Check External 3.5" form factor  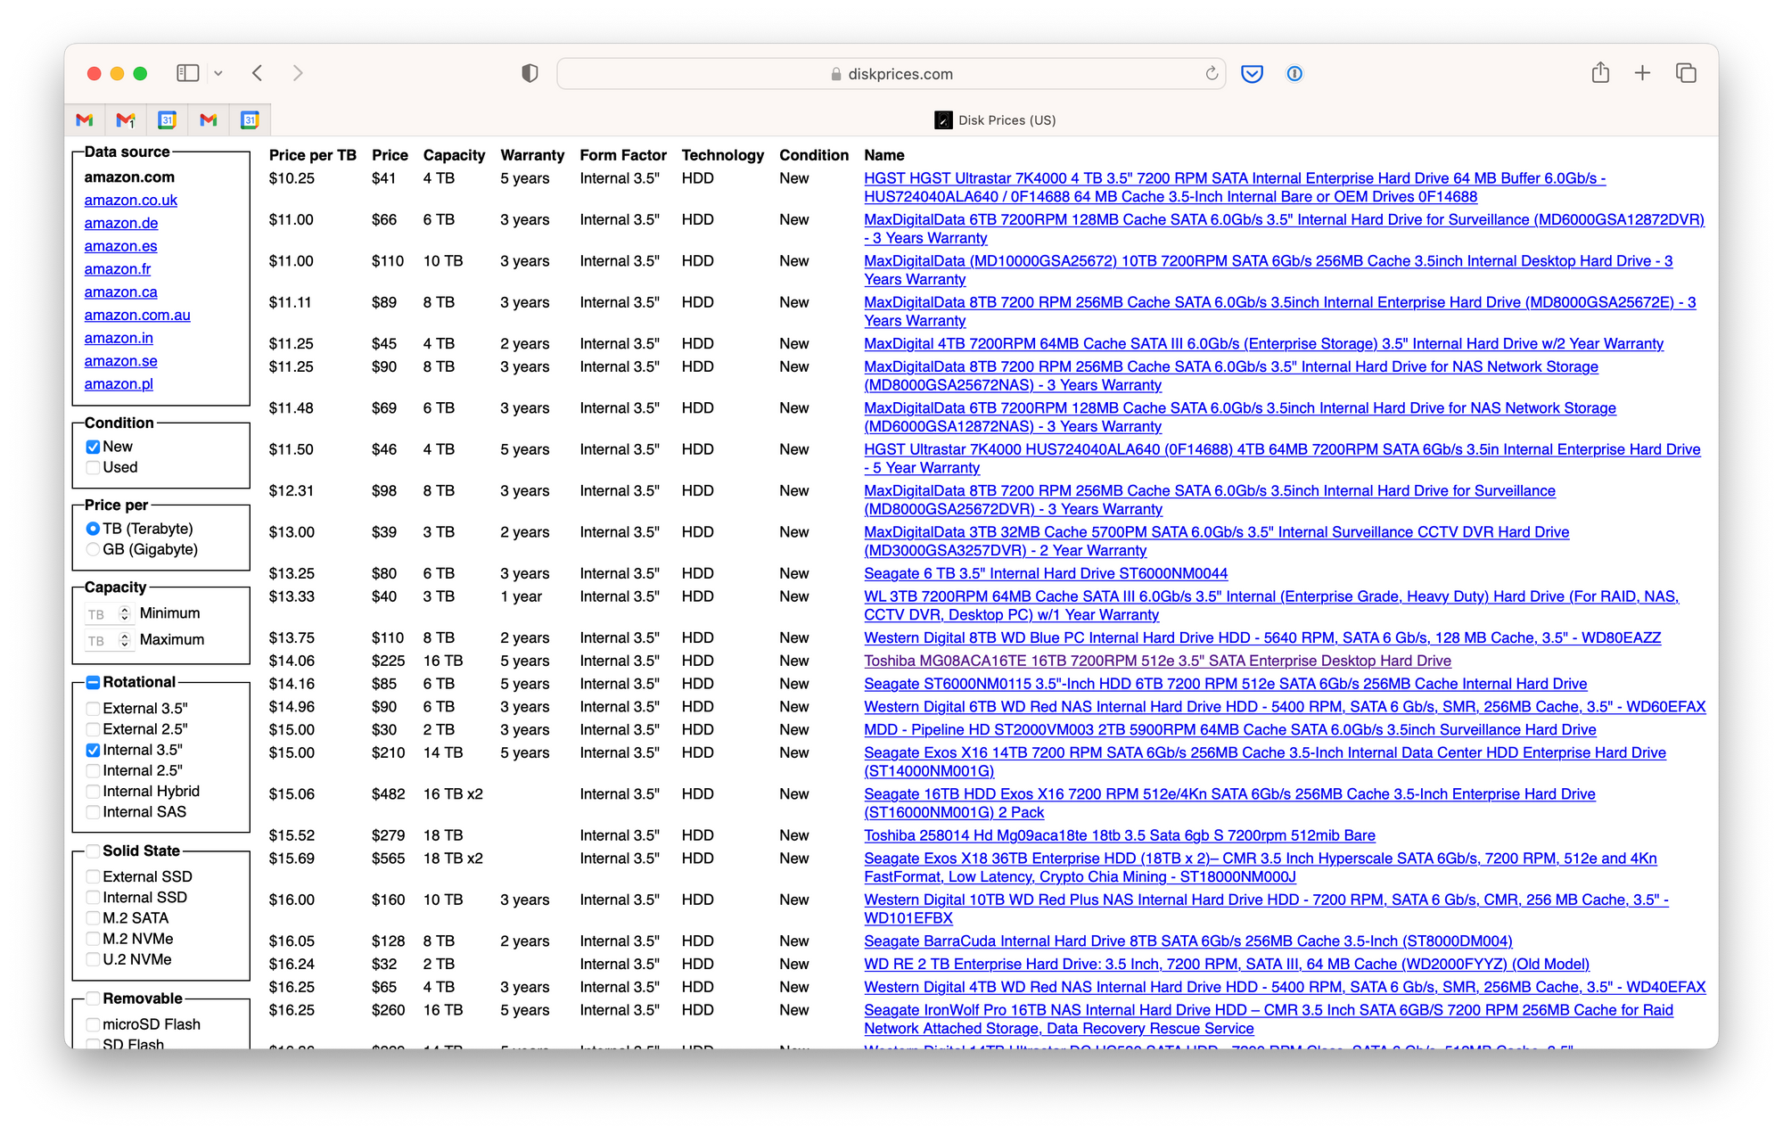tap(93, 709)
